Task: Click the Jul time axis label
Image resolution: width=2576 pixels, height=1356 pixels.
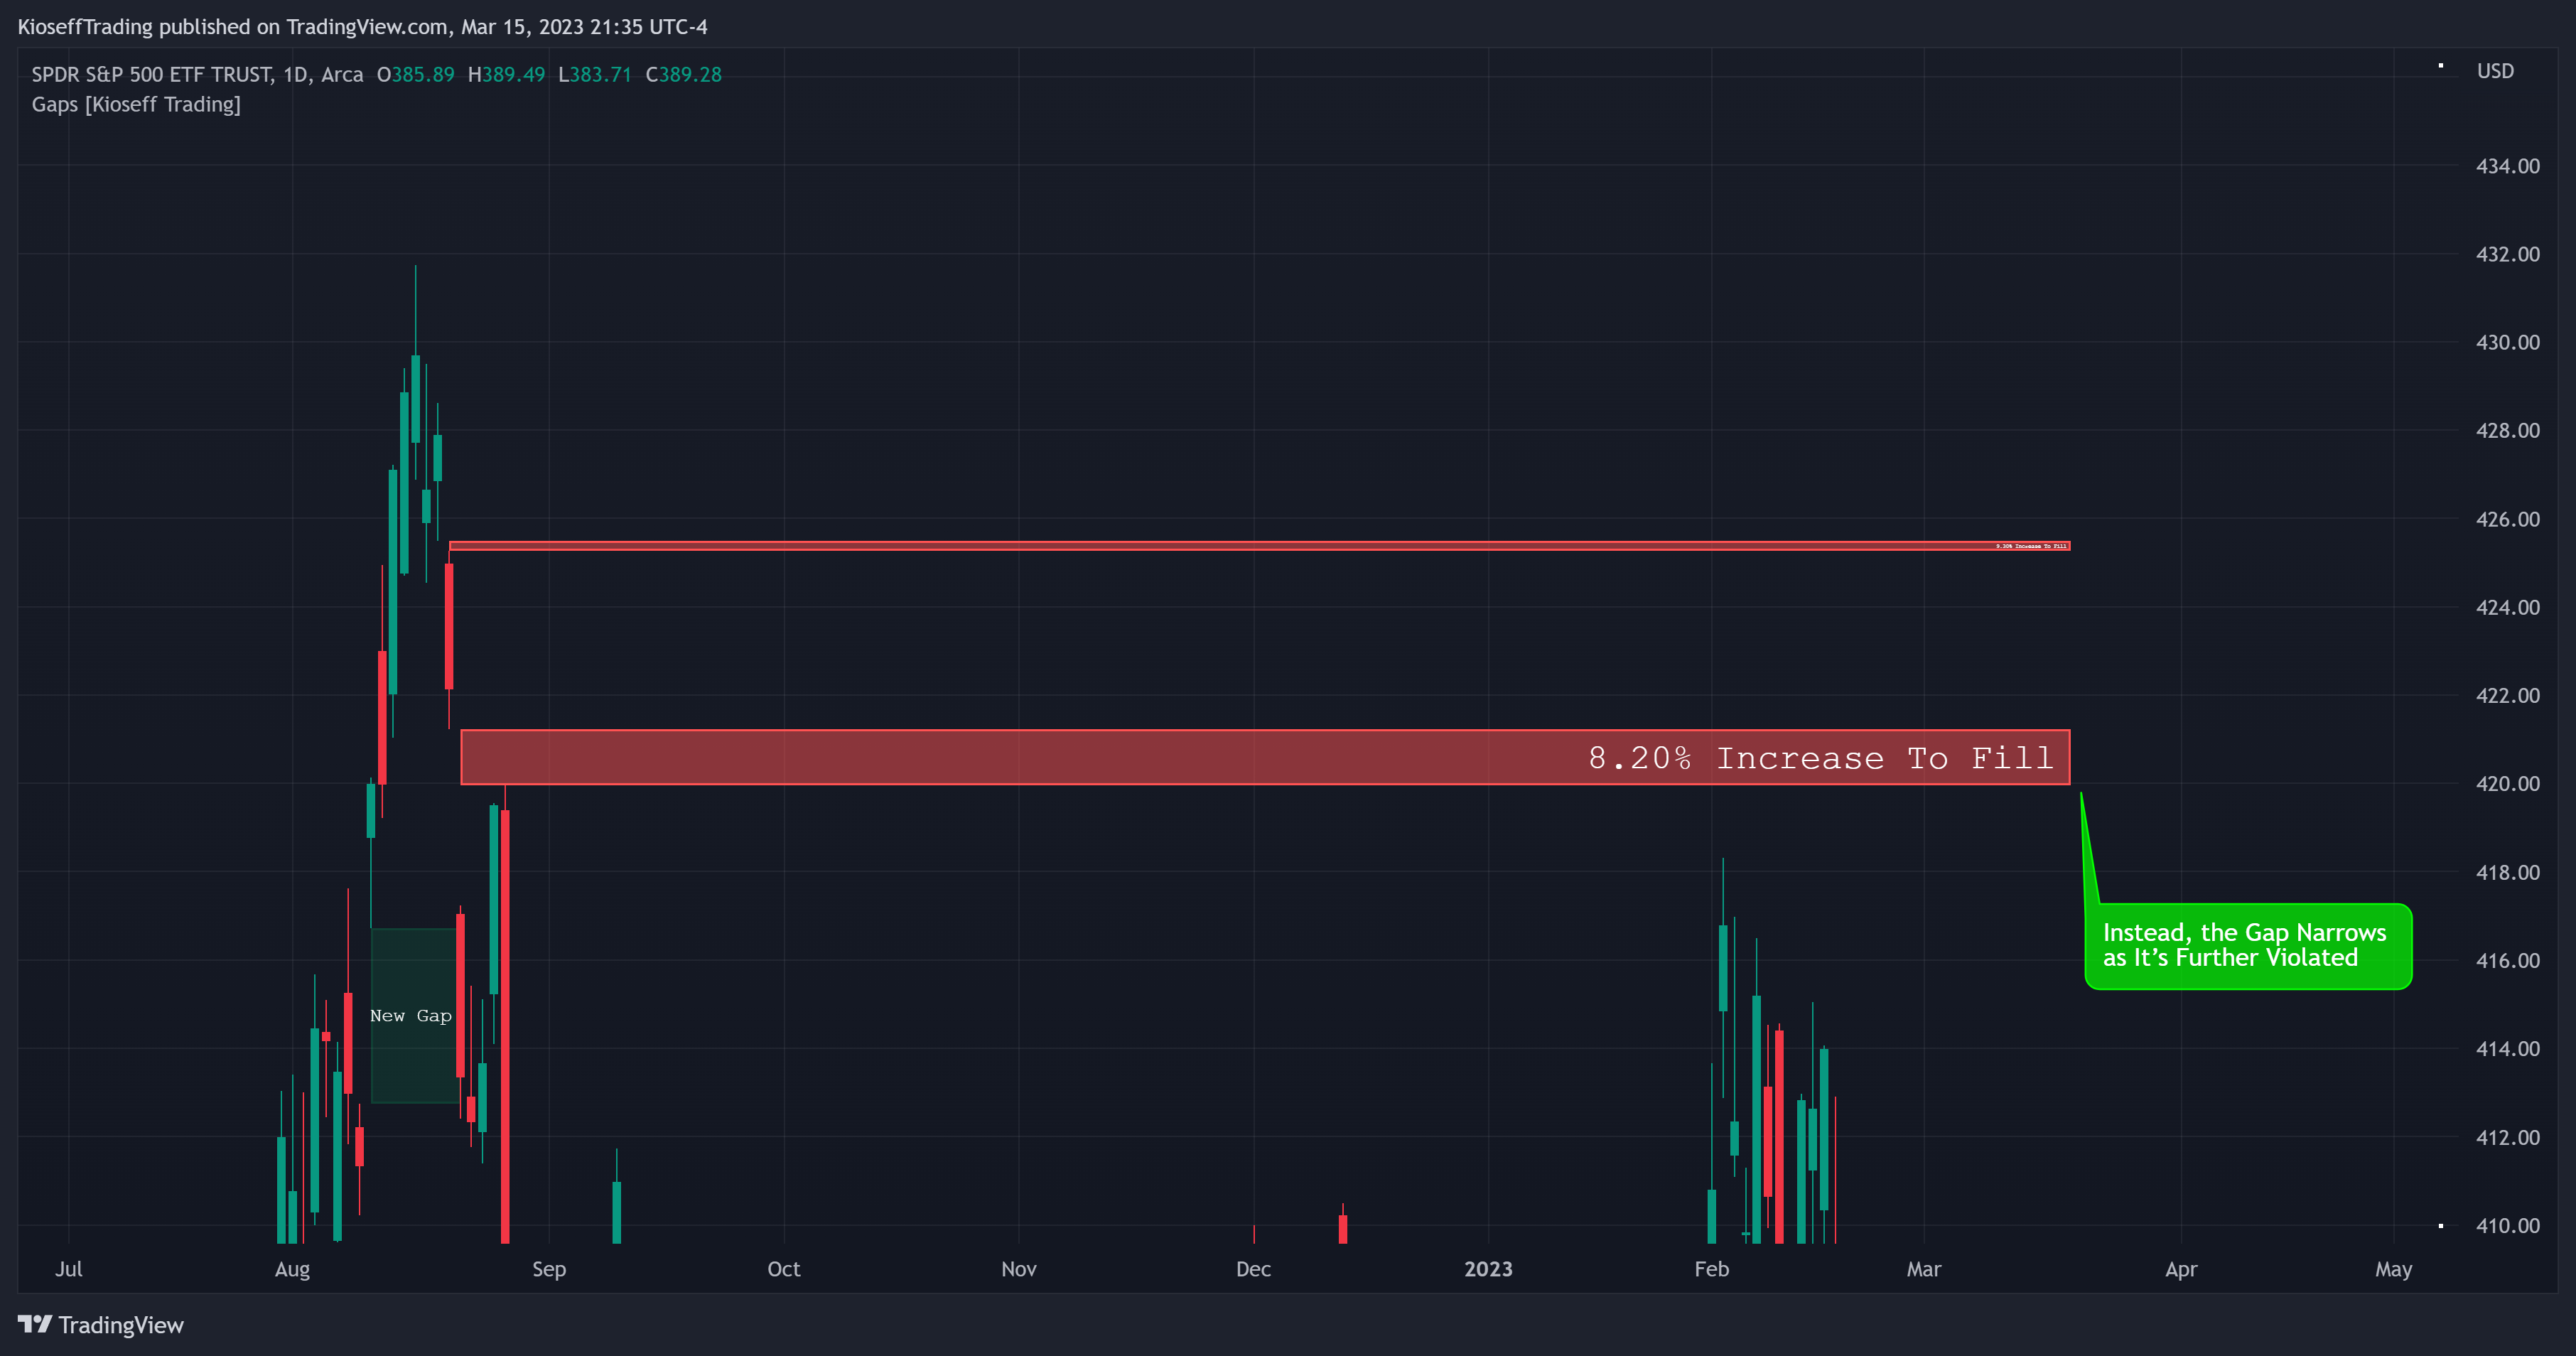Action: (69, 1269)
